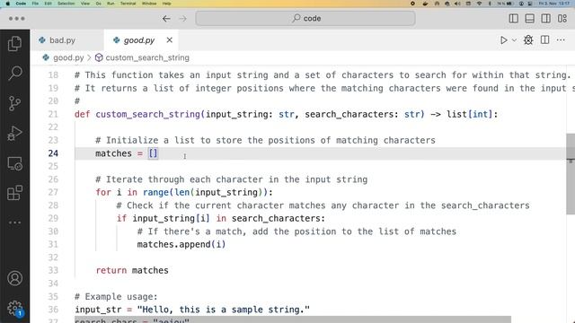Toggle the bottom panel layout

pyautogui.click(x=529, y=18)
